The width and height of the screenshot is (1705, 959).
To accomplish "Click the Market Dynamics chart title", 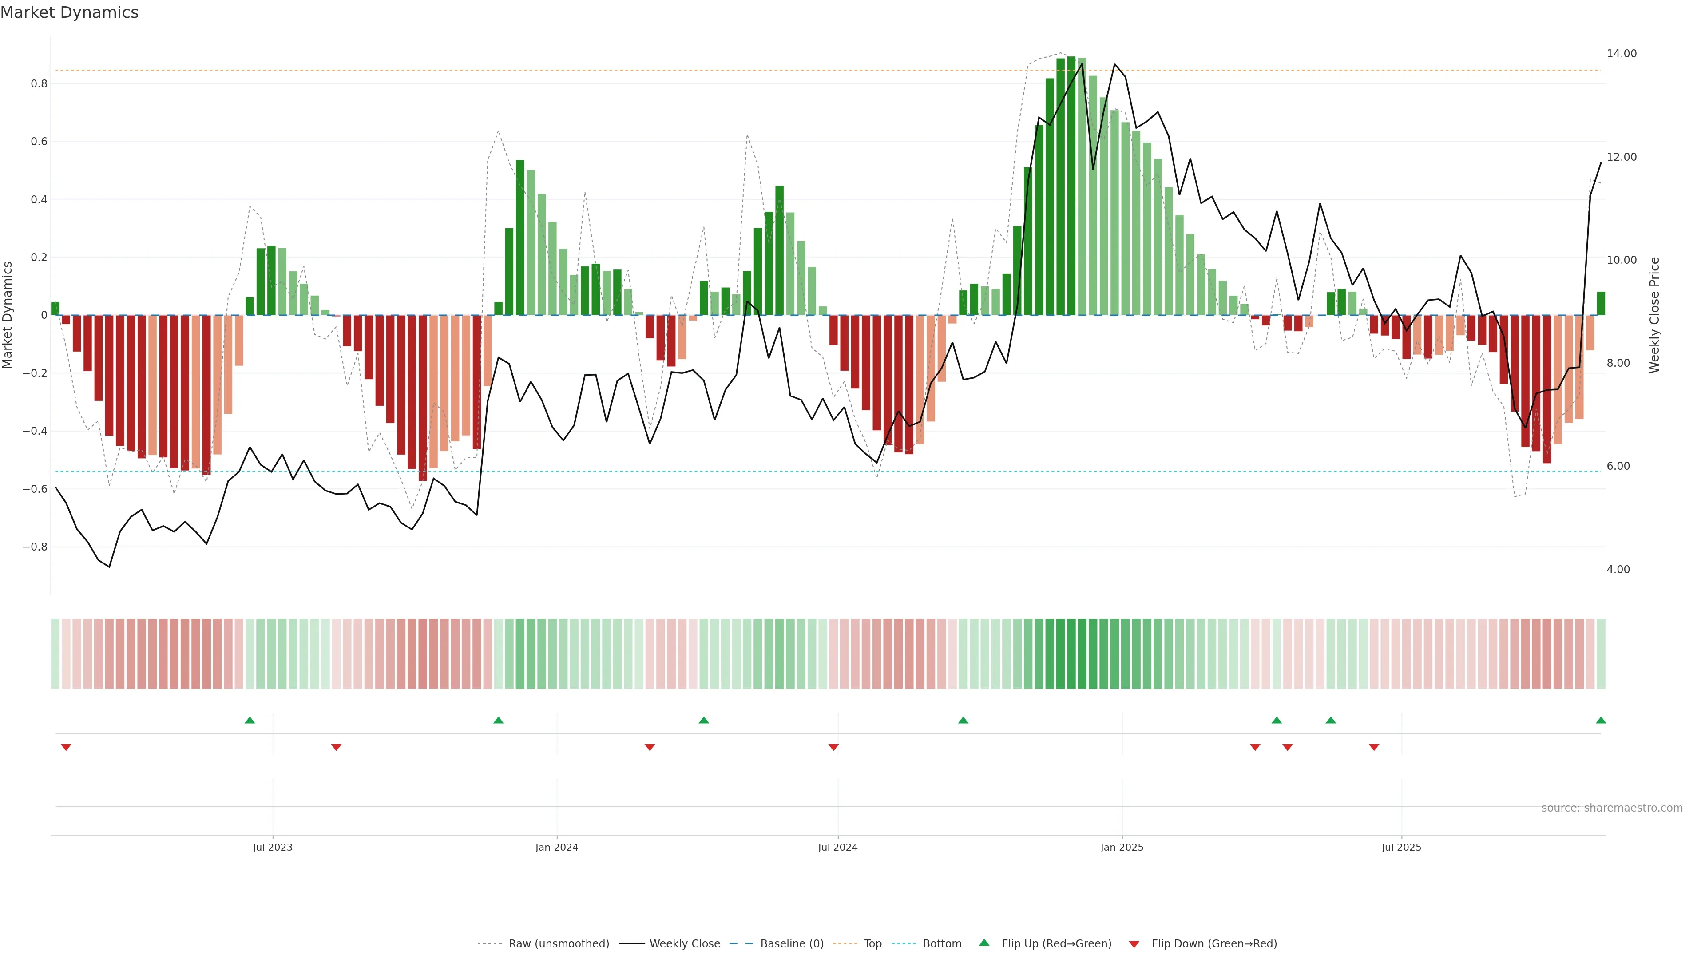I will pos(70,12).
